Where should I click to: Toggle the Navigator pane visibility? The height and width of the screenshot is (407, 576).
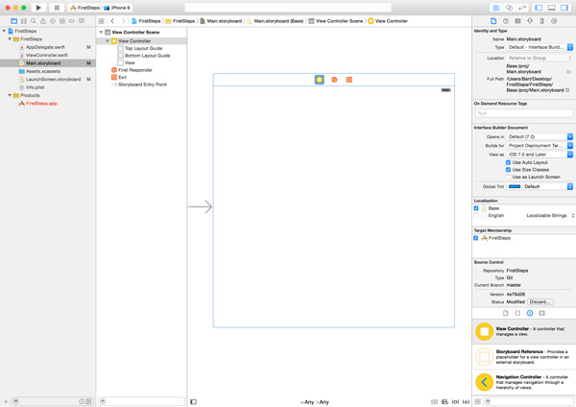(x=539, y=8)
